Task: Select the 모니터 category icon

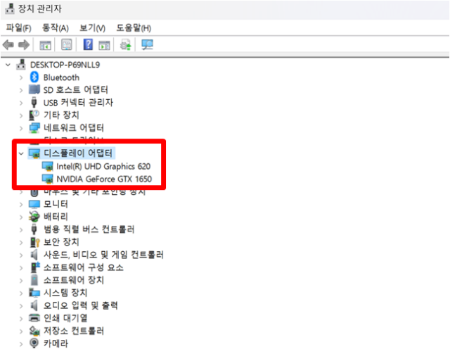Action: click(x=34, y=204)
